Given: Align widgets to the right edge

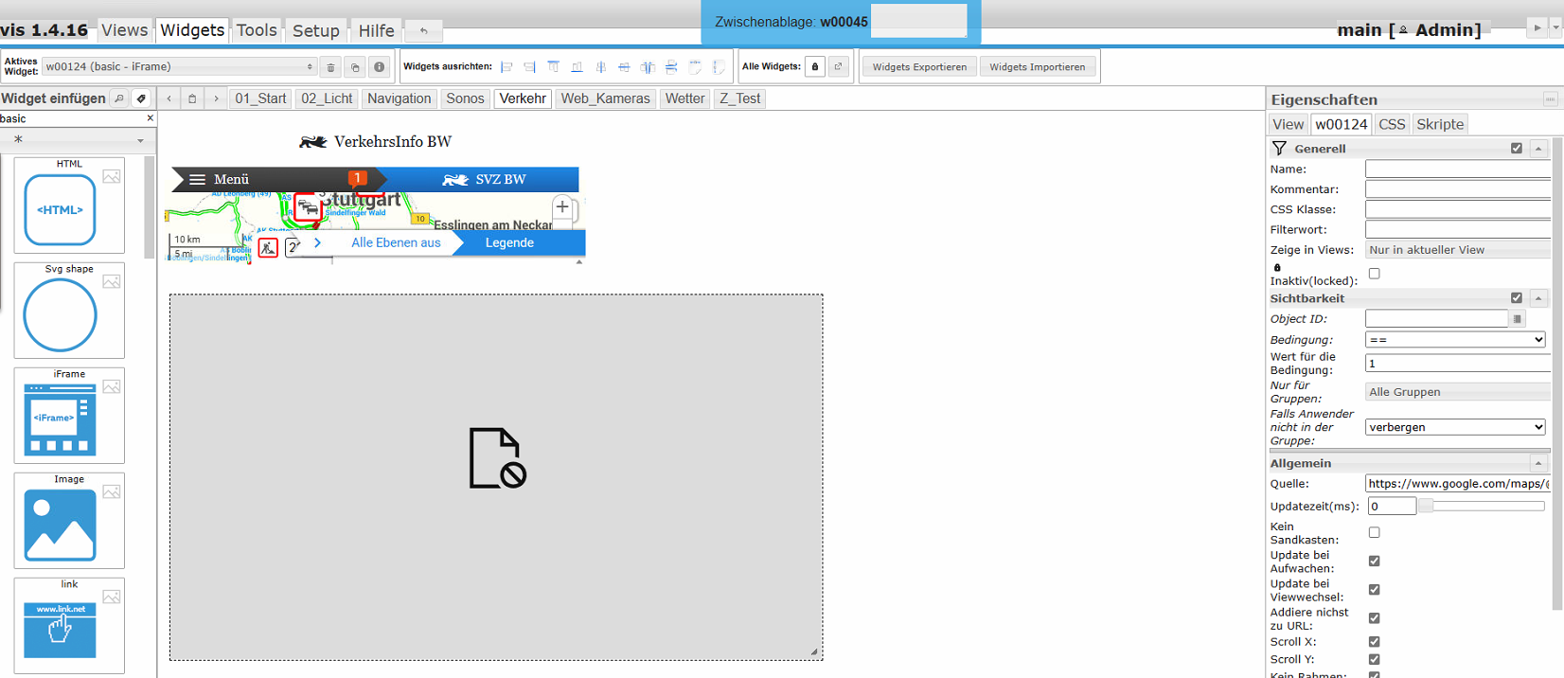Looking at the screenshot, I should (x=530, y=67).
